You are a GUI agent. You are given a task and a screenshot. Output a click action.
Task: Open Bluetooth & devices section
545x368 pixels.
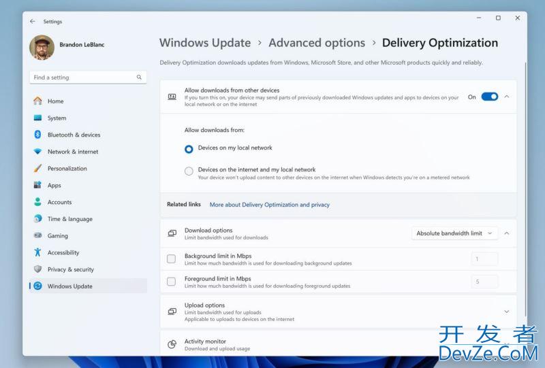(x=74, y=135)
